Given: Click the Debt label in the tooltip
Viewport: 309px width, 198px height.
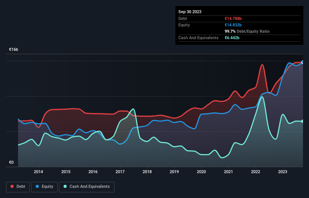Looking at the screenshot, I should (x=183, y=18).
